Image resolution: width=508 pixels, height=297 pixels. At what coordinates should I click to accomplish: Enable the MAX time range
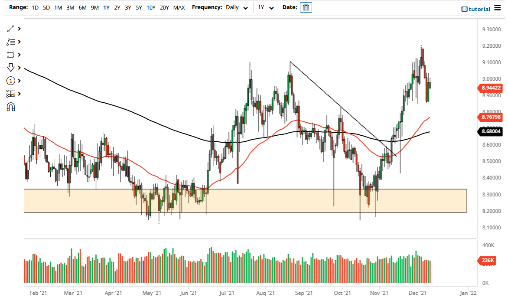pyautogui.click(x=179, y=7)
